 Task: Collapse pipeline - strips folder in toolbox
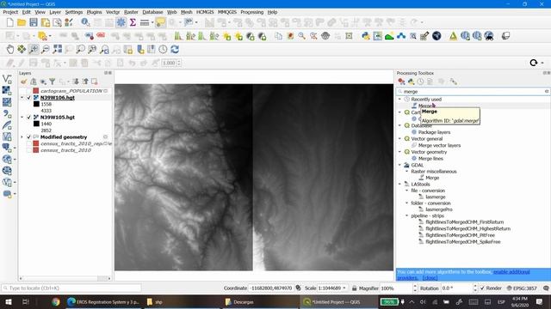pyautogui.click(x=407, y=215)
